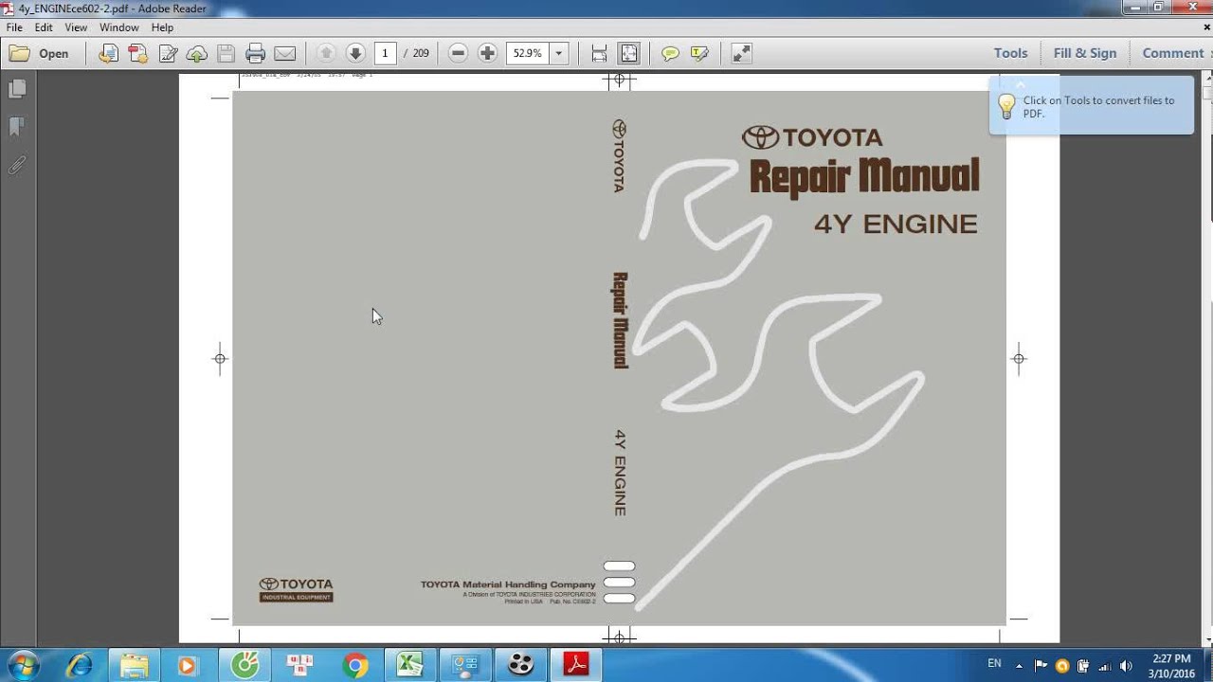Zoom out with the minus button

tap(459, 53)
